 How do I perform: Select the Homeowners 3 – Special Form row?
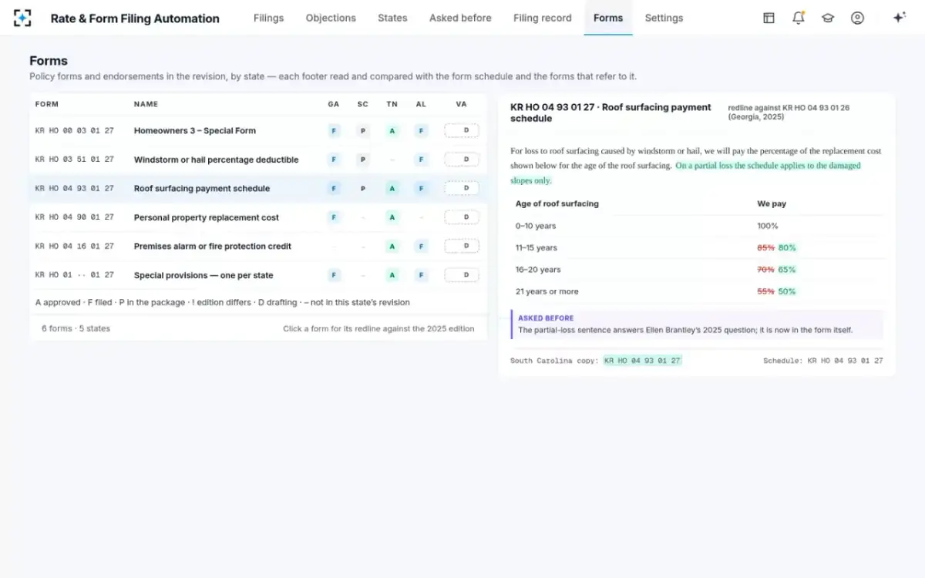(258, 131)
